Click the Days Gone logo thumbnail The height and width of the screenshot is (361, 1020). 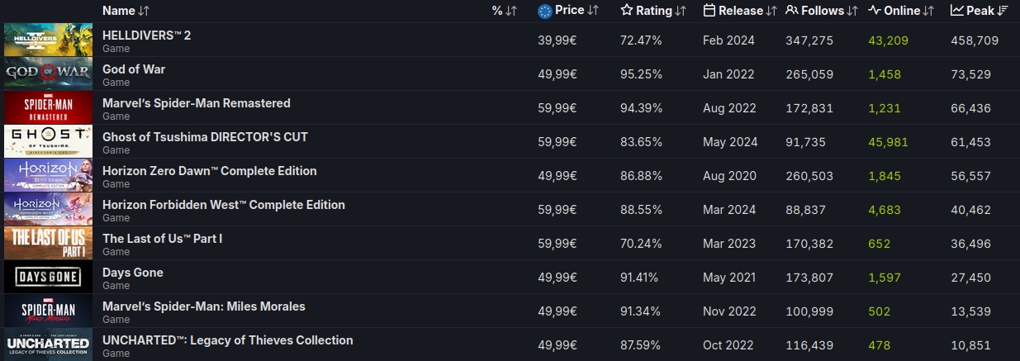[47, 277]
